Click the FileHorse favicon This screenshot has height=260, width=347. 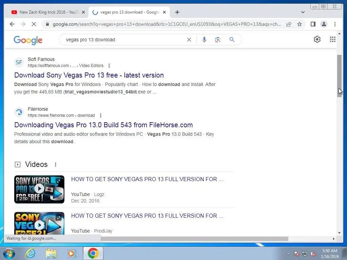(x=19, y=112)
